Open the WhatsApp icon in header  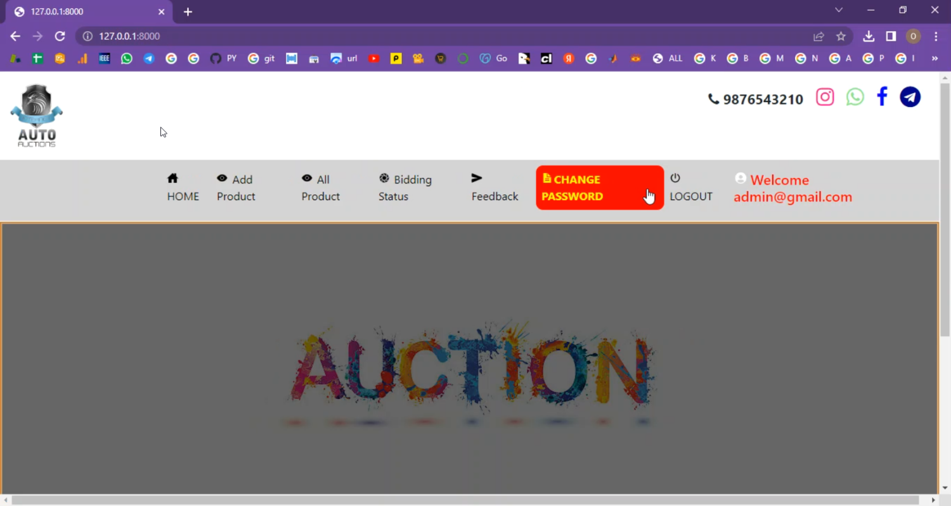tap(855, 97)
